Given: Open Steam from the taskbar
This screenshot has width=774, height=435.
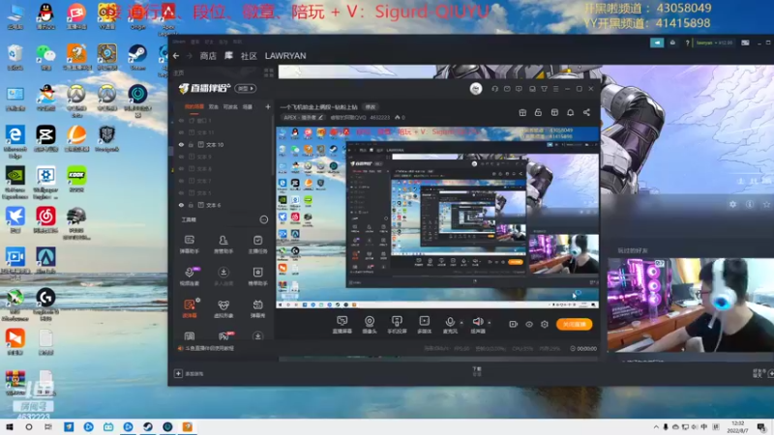Looking at the screenshot, I should pyautogui.click(x=148, y=427).
